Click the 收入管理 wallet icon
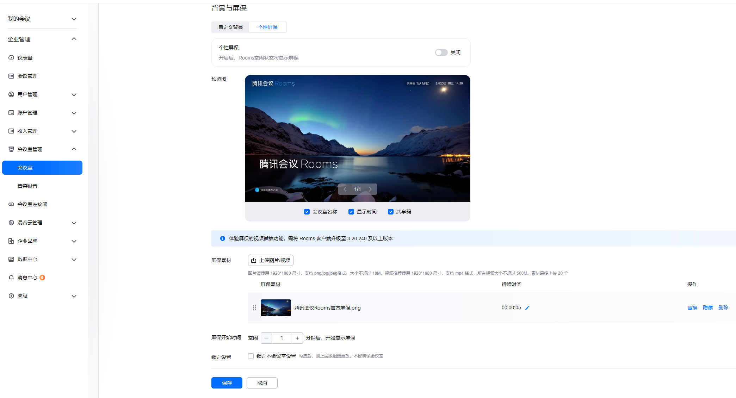736x398 pixels. (x=11, y=131)
